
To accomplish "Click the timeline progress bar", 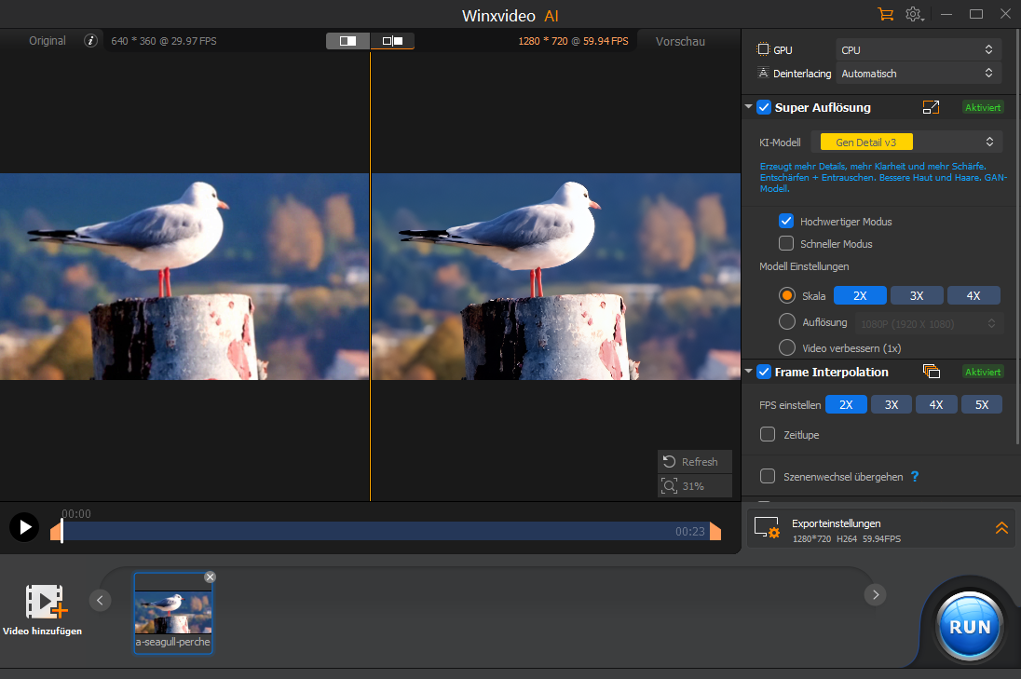I will pyautogui.click(x=373, y=531).
